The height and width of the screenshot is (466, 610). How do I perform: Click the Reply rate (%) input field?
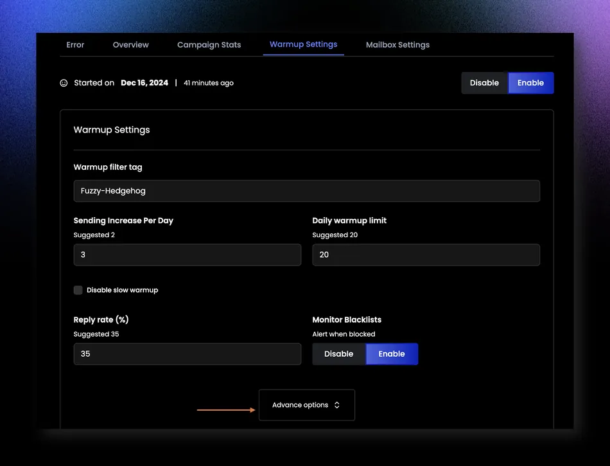[x=187, y=354]
